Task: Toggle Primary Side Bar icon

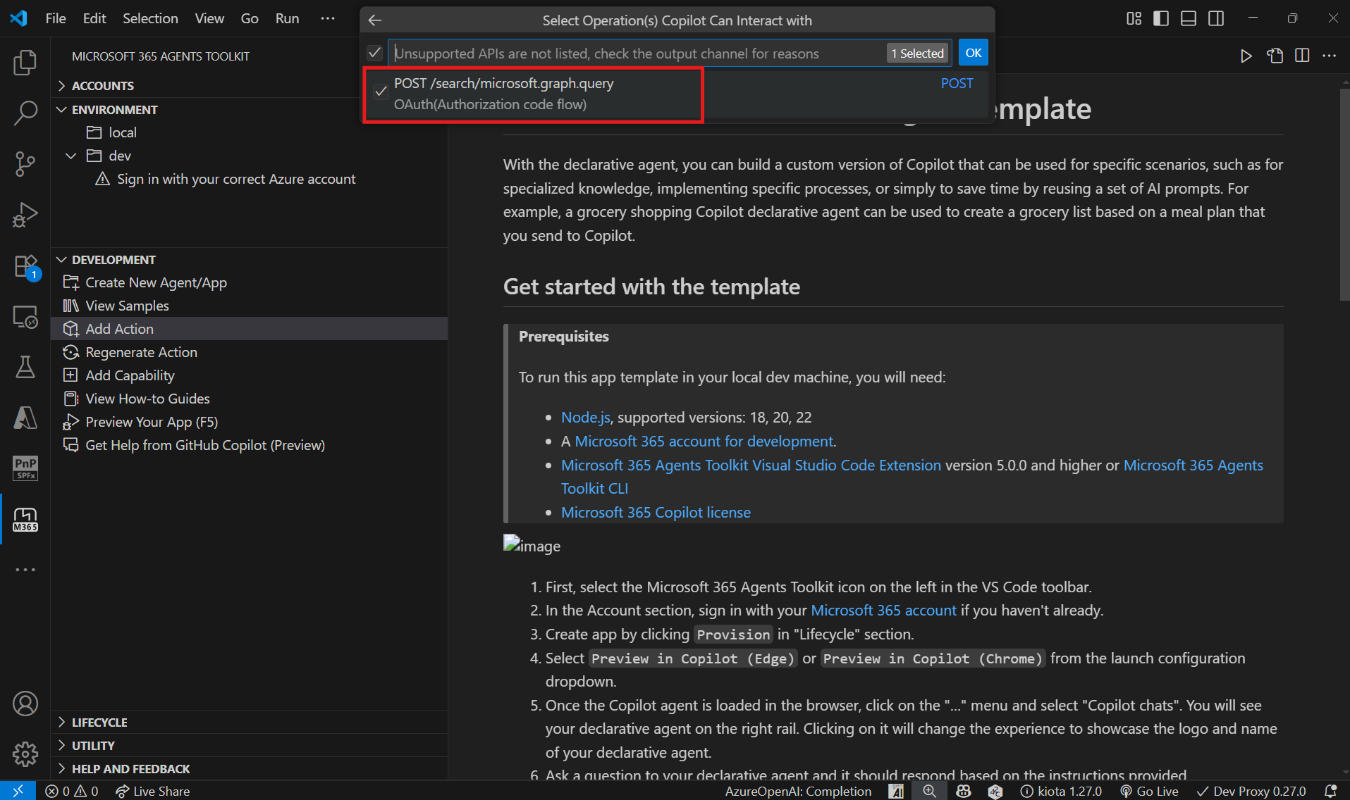Action: (1161, 18)
